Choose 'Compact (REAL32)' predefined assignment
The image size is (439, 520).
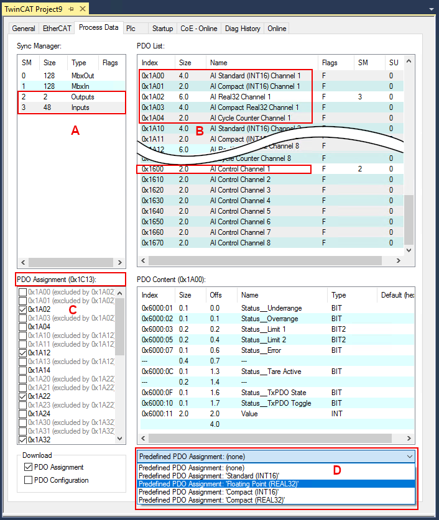point(275,500)
